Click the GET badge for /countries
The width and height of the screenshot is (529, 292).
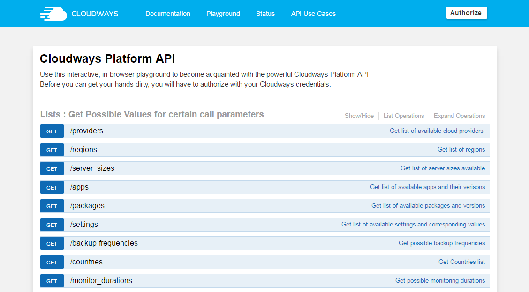52,263
